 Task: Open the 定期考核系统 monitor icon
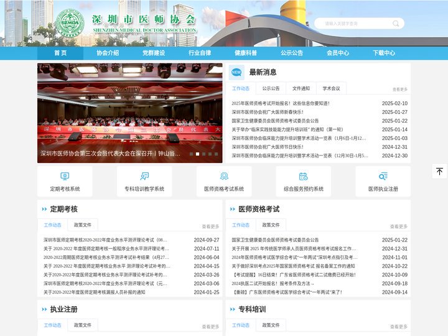[x=65, y=176]
